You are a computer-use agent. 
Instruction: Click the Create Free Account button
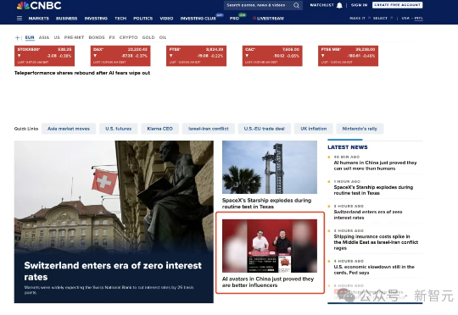[397, 5]
